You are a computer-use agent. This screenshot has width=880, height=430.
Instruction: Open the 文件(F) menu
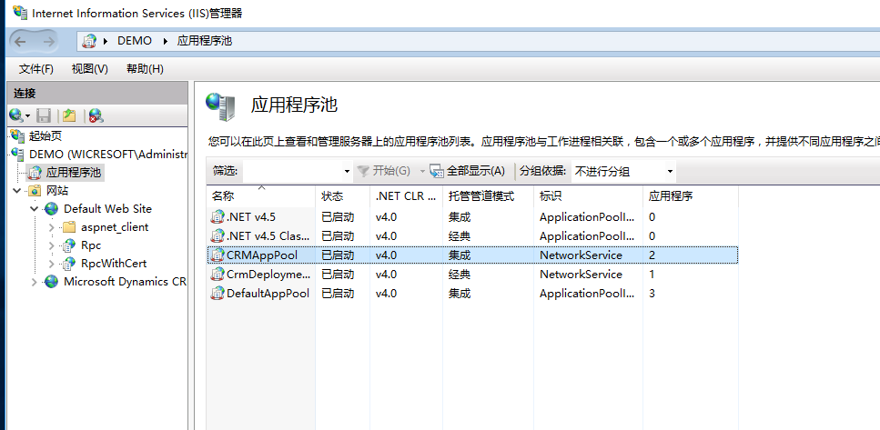tap(35, 69)
